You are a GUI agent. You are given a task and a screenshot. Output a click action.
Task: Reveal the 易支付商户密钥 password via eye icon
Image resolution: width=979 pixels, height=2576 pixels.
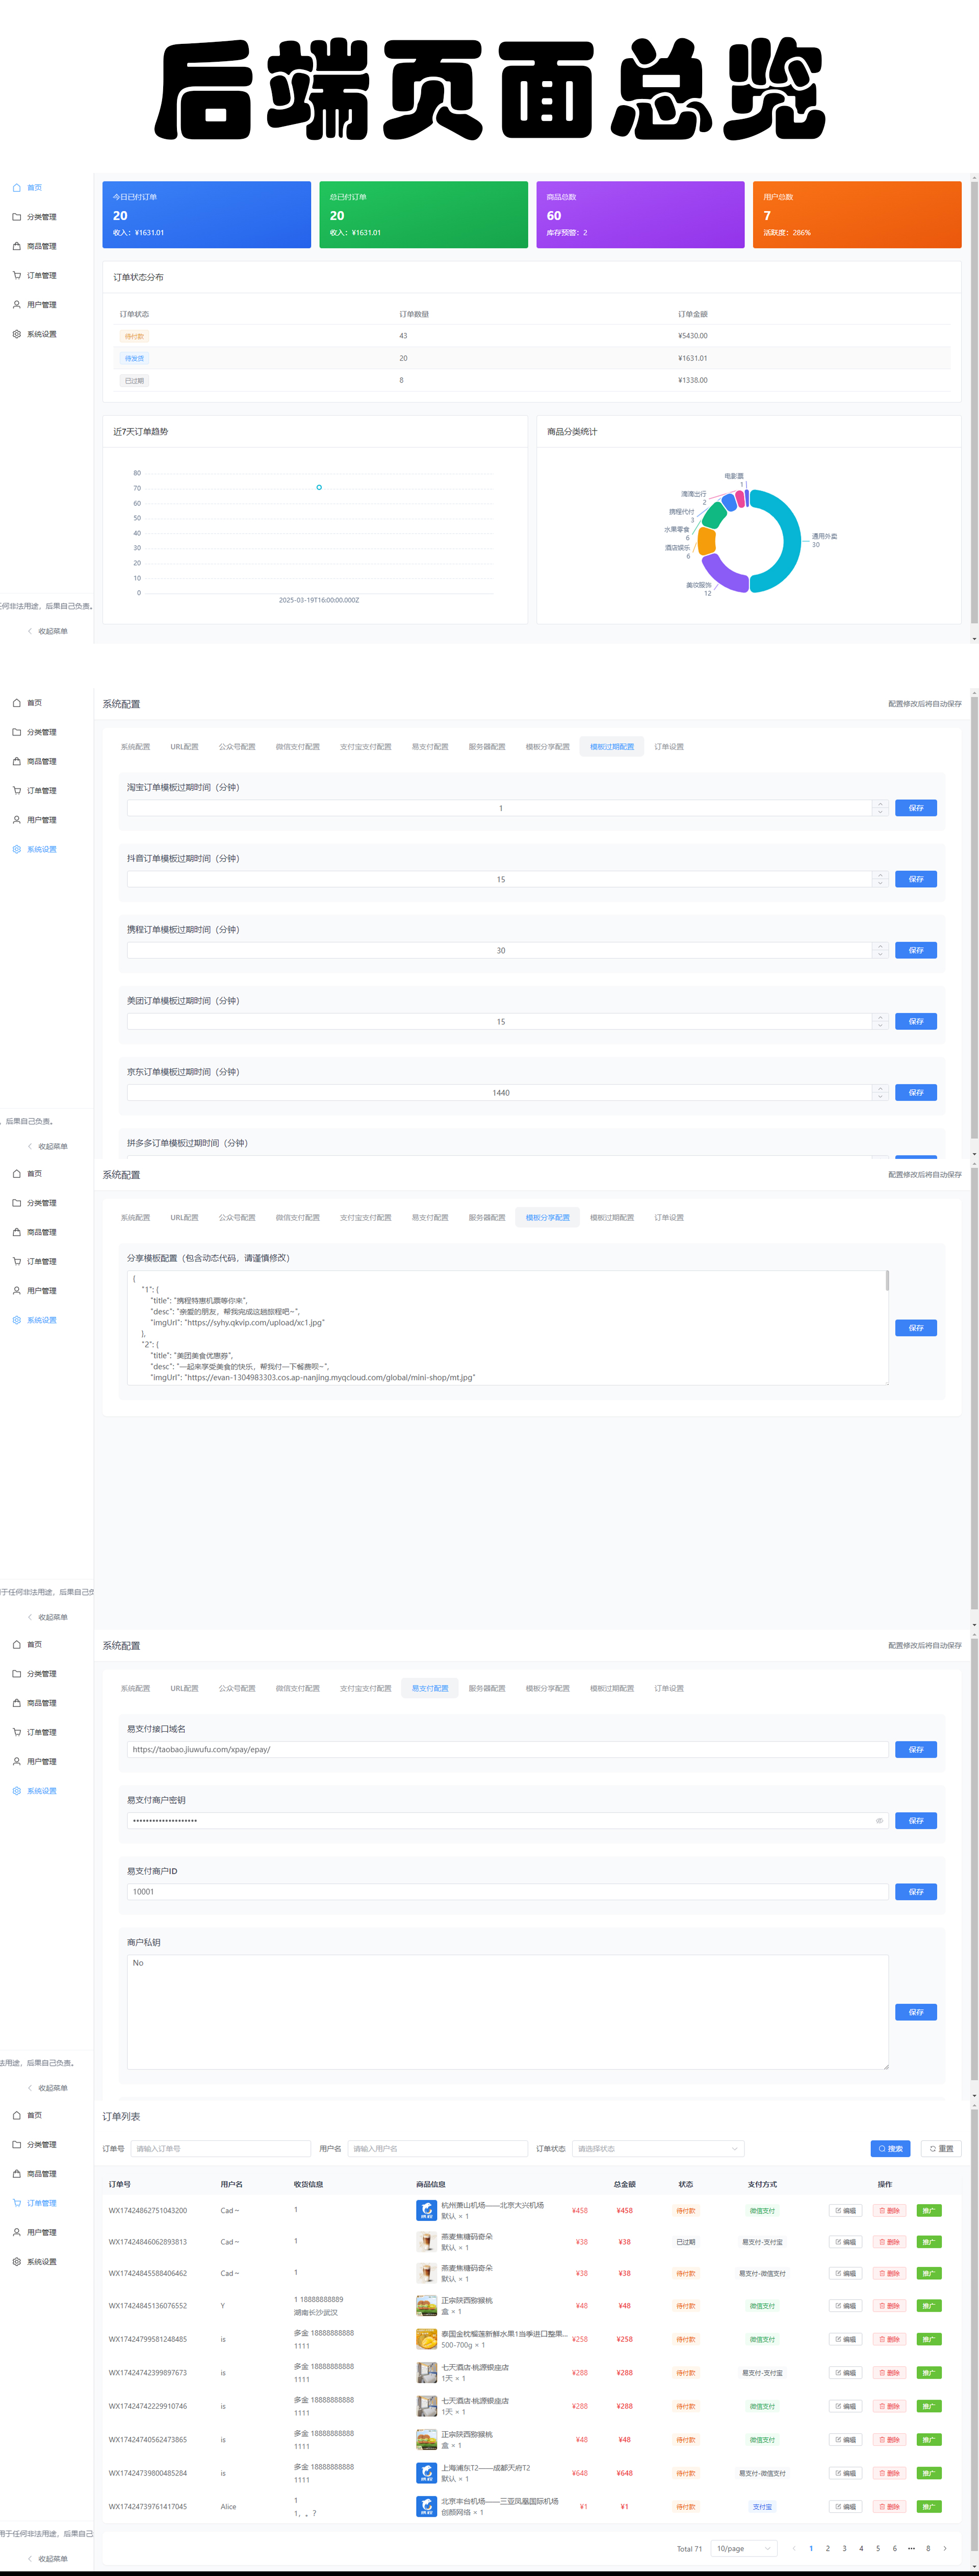[879, 1820]
